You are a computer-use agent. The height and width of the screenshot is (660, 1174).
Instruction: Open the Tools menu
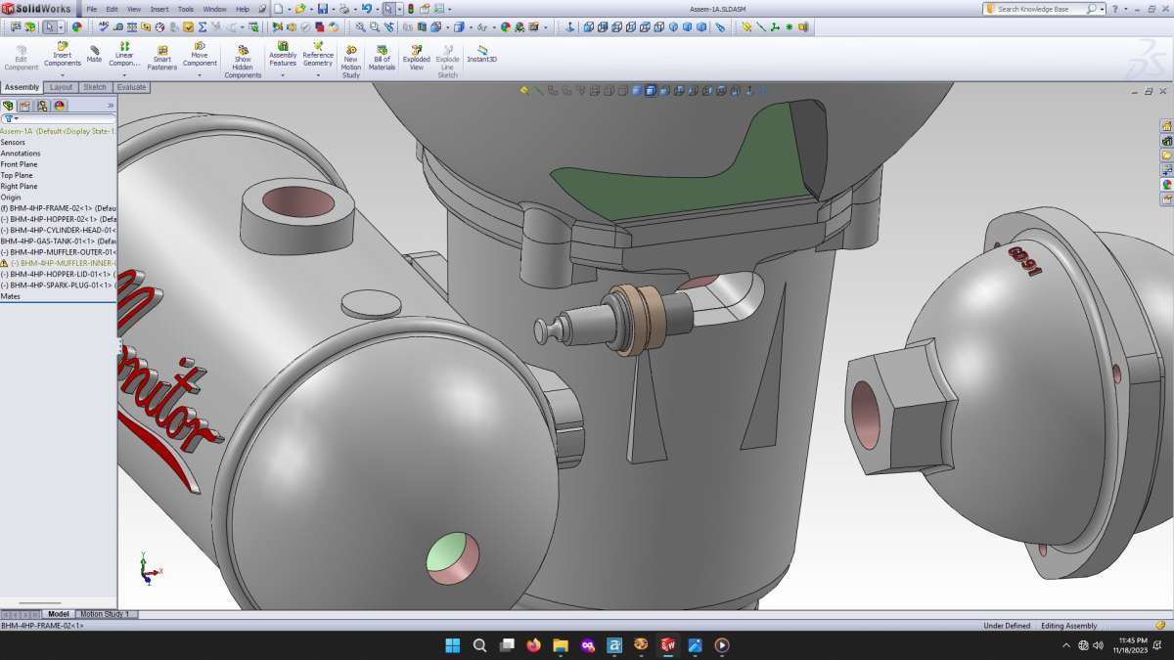coord(186,9)
